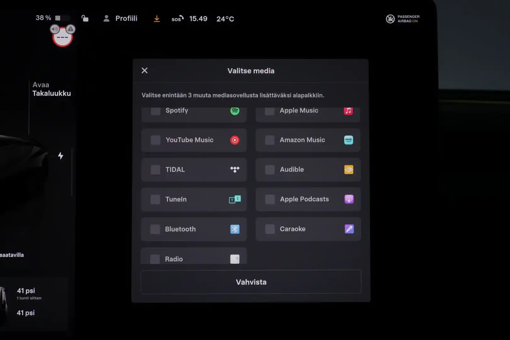Image resolution: width=510 pixels, height=340 pixels.
Task: Click the Valitse media dialog title
Action: [x=251, y=71]
